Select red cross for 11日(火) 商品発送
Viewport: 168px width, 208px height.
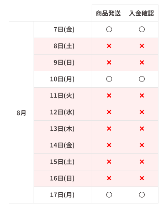coord(109,96)
